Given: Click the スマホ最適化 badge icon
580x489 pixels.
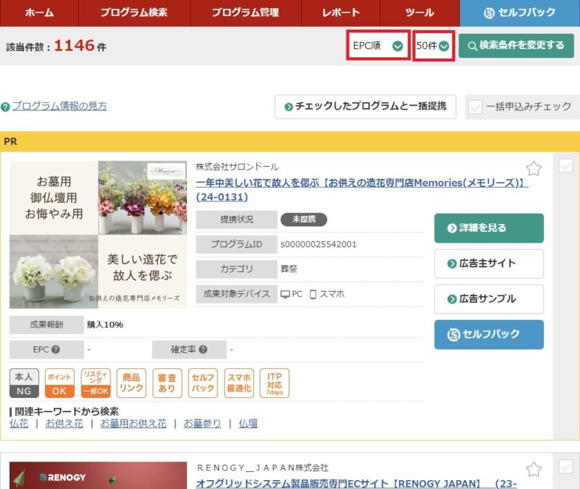Looking at the screenshot, I should click(x=239, y=383).
